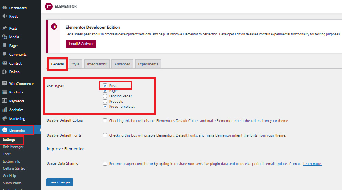Switch to the General tab
Screen dimensions: 342x190
(58, 64)
